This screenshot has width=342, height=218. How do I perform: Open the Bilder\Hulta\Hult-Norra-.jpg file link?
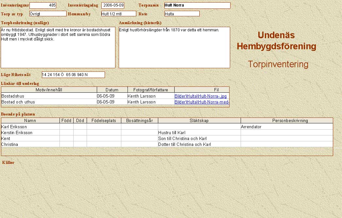pyautogui.click(x=200, y=96)
